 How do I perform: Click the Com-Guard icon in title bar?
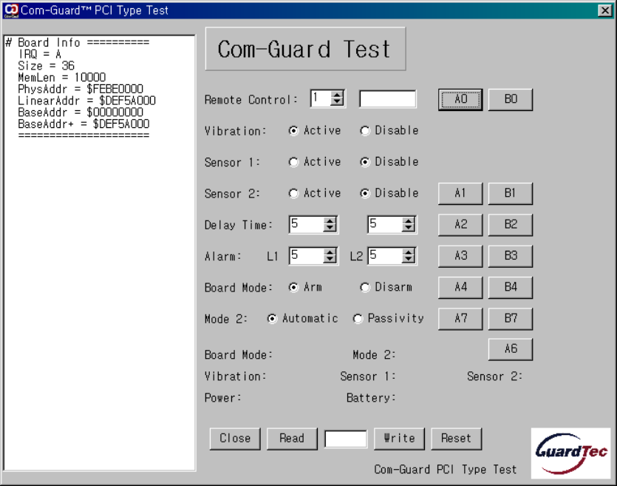pos(10,10)
